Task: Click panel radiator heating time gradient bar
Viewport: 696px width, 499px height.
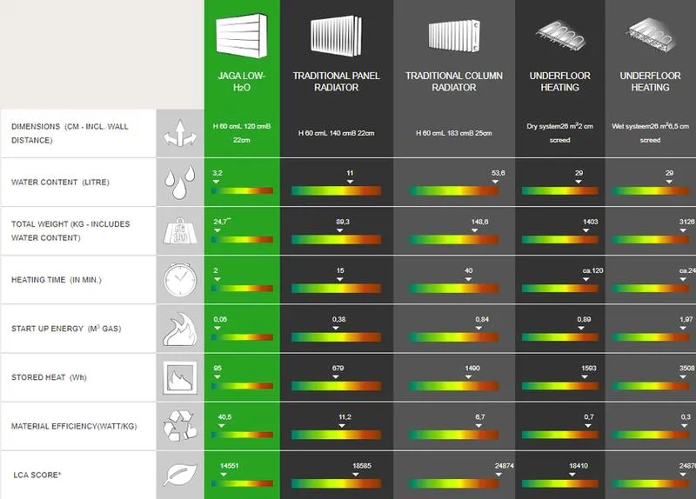Action: point(336,289)
